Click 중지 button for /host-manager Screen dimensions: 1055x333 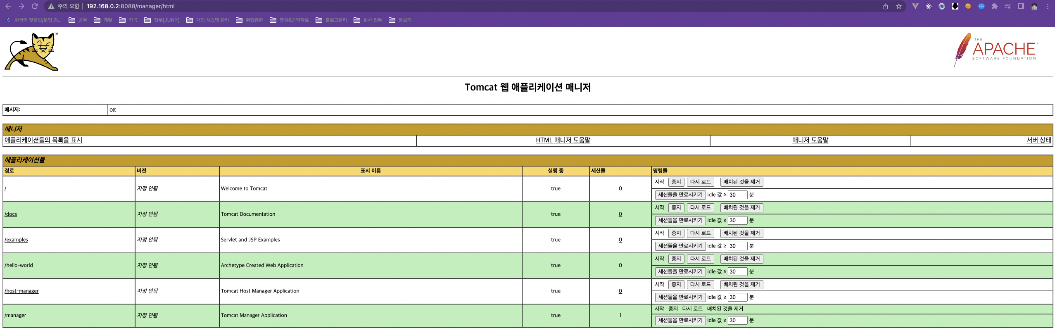[676, 285]
